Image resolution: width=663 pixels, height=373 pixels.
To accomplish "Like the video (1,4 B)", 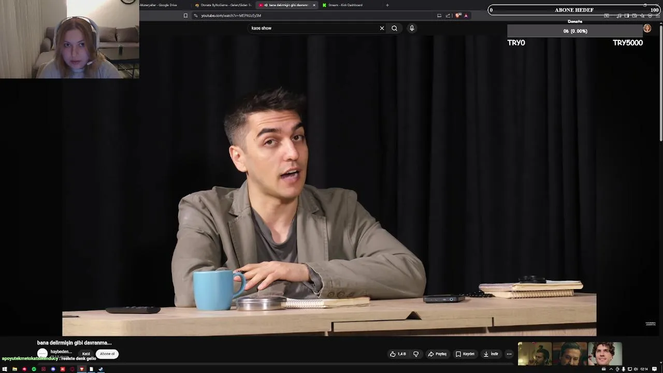I will coord(398,354).
